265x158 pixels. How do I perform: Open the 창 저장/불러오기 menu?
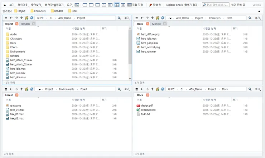pyautogui.click(x=54, y=5)
